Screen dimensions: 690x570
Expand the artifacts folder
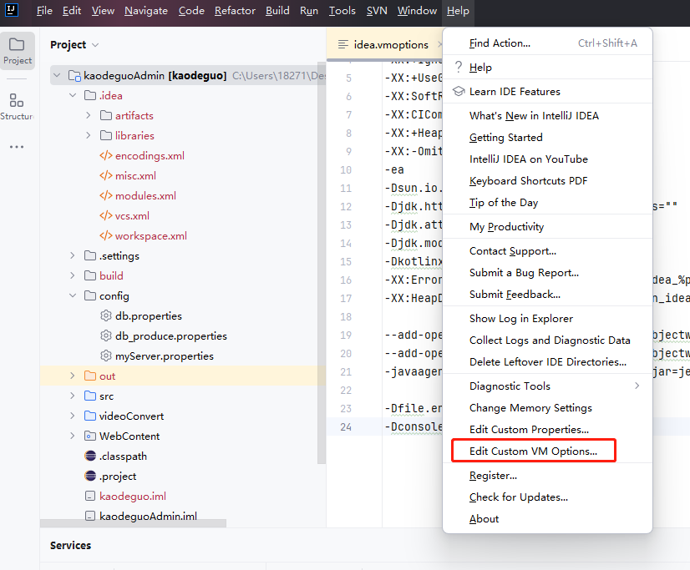click(88, 116)
